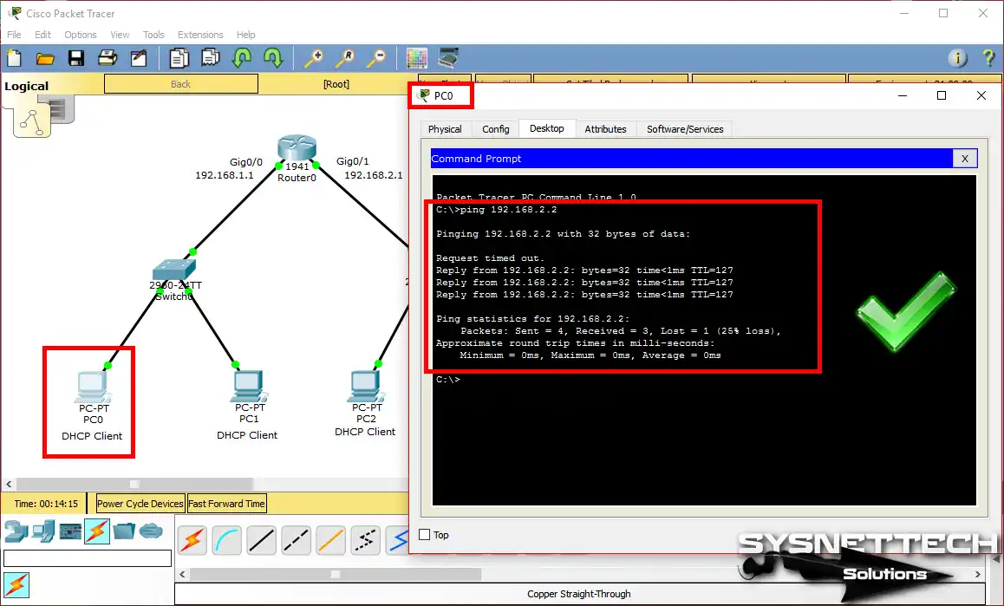
Task: Zoom out of the workspace
Action: coord(376,57)
